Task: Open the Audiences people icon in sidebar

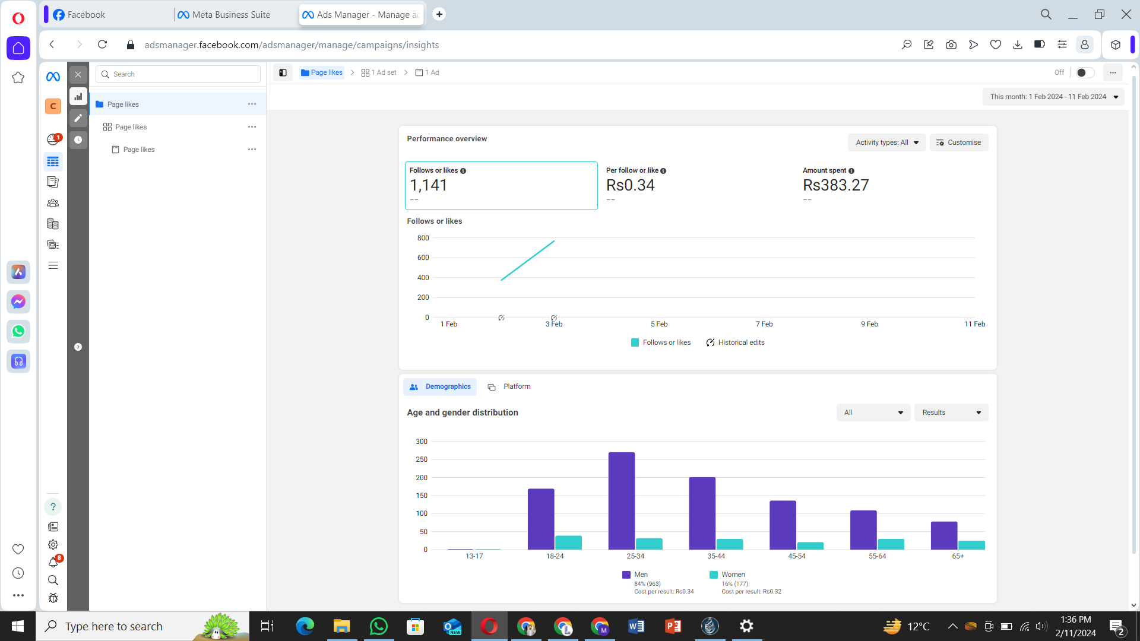Action: 53,203
